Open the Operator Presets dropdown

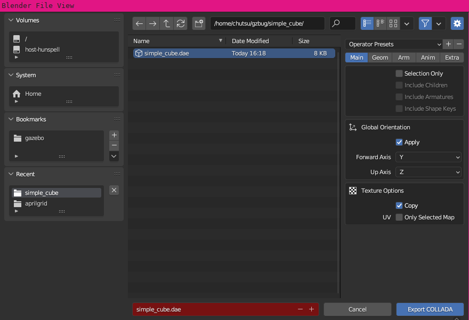[393, 44]
